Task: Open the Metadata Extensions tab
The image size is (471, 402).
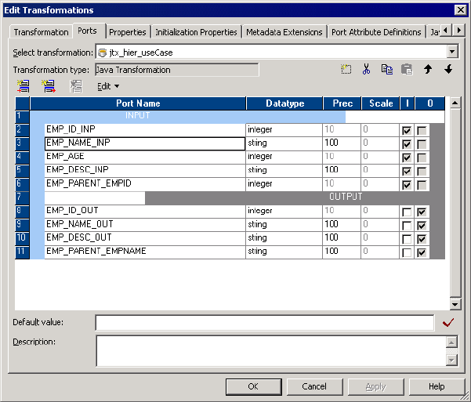Action: [x=284, y=32]
